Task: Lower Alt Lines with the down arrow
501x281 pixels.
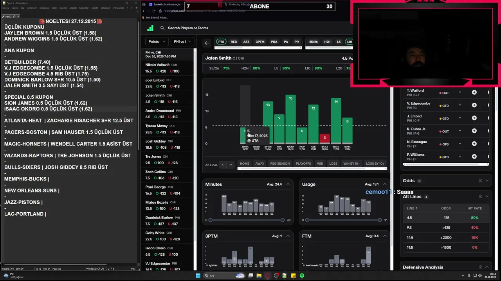Action: [x=231, y=165]
